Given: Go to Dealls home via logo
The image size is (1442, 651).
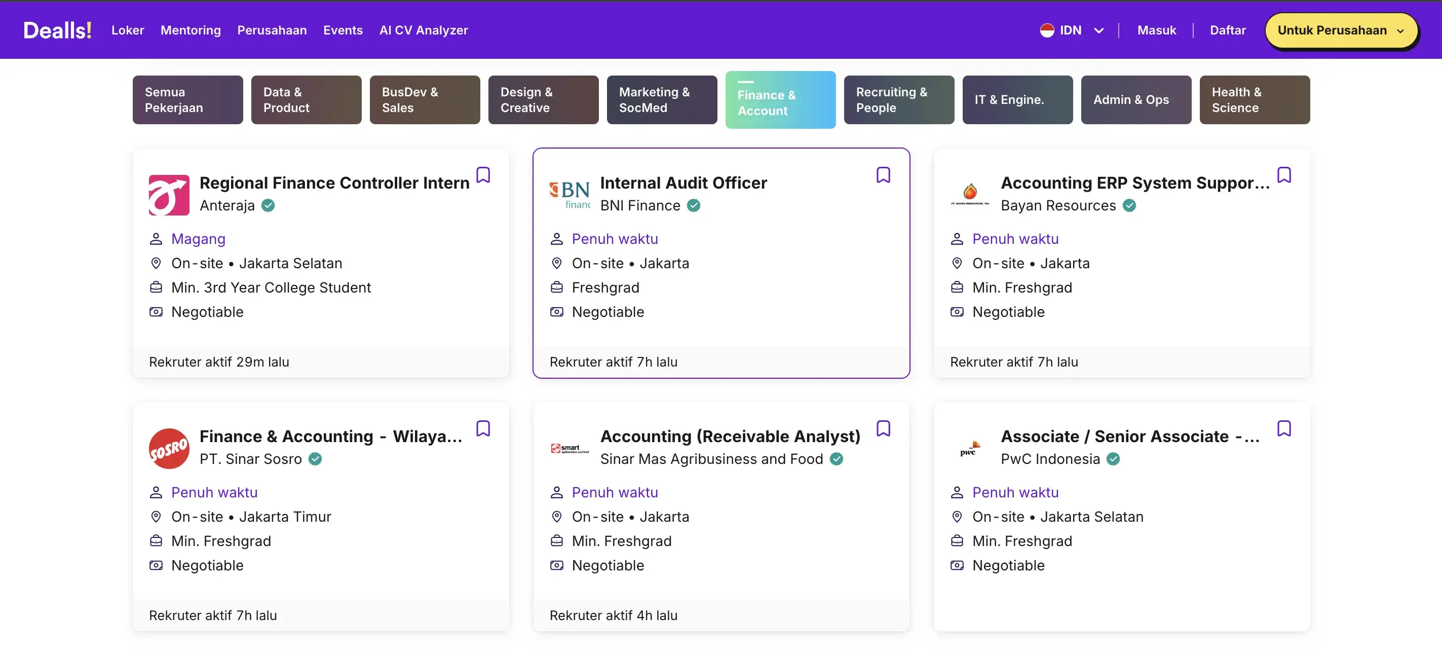Looking at the screenshot, I should click(57, 30).
